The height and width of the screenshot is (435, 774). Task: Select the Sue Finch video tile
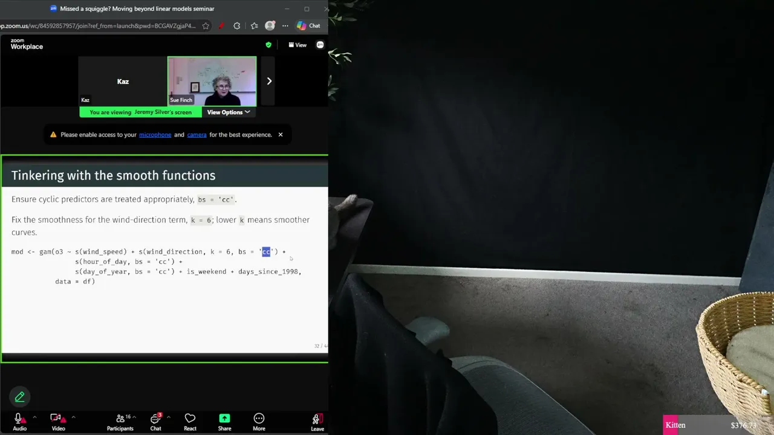click(x=212, y=81)
